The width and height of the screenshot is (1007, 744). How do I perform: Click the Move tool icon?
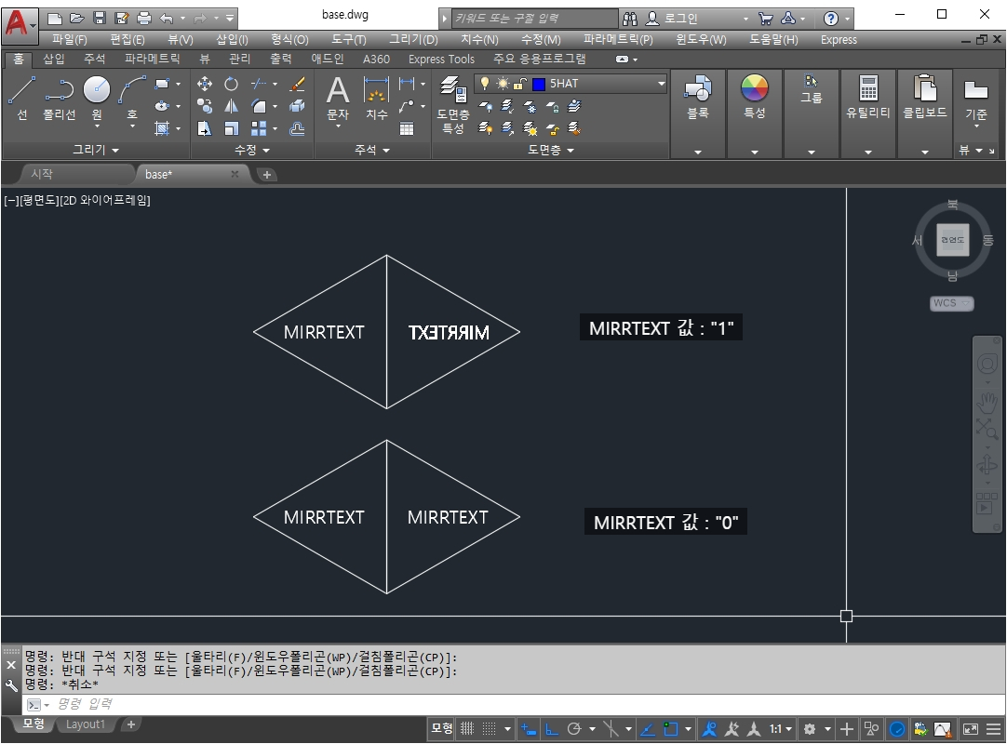pyautogui.click(x=204, y=84)
